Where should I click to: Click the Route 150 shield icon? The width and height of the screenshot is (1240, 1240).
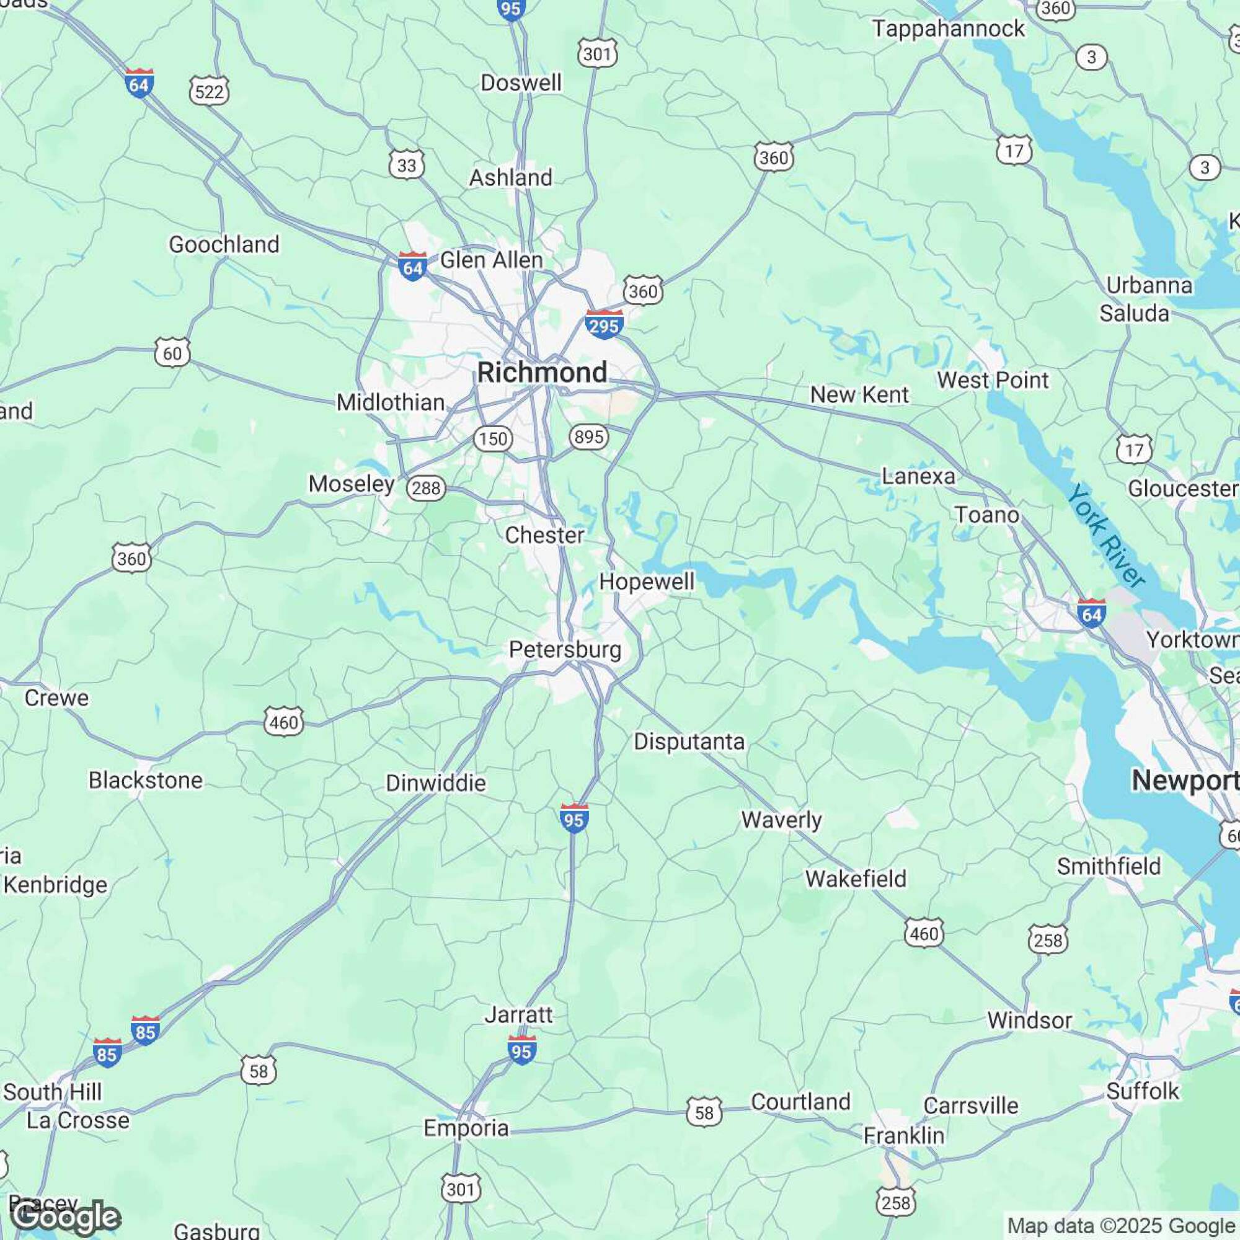click(493, 439)
